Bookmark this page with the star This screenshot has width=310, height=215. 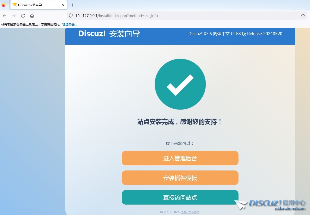(303, 16)
